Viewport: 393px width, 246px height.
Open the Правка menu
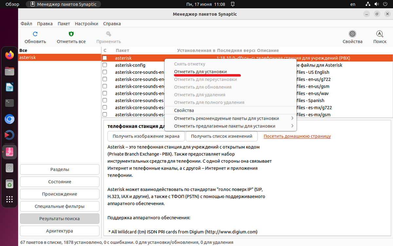(45, 24)
